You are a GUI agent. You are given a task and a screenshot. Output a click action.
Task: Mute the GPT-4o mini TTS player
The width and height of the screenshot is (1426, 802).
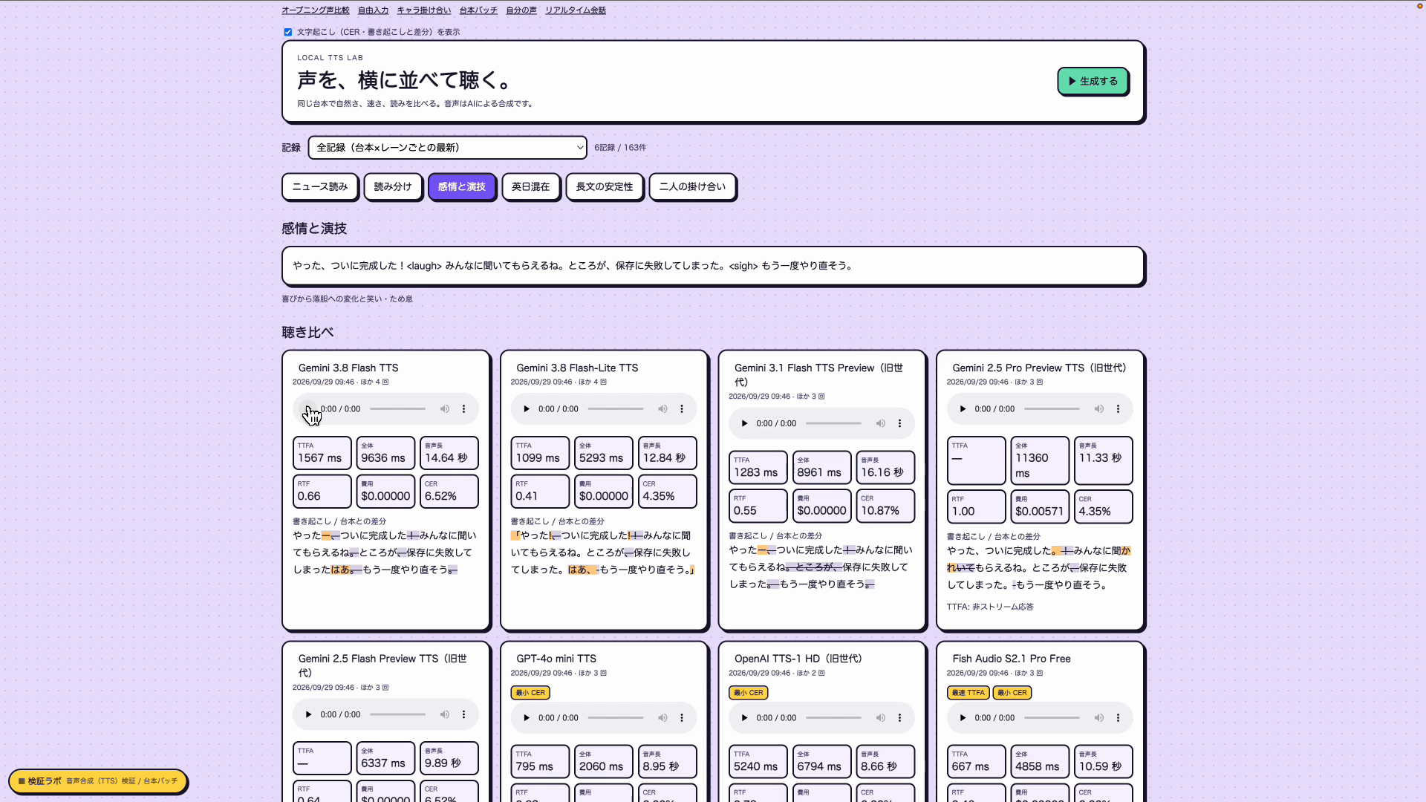pos(662,718)
